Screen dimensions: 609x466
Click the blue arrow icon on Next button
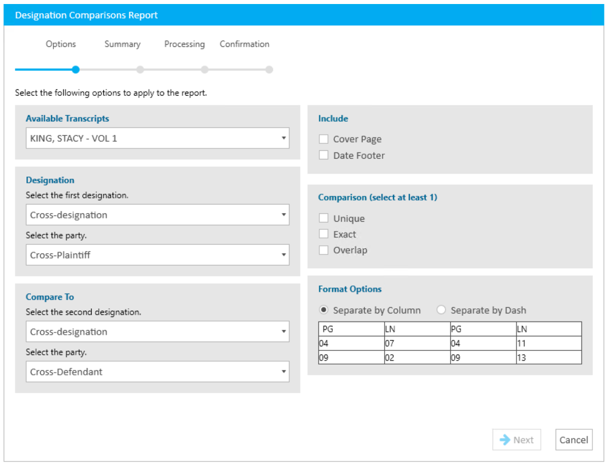tap(505, 440)
